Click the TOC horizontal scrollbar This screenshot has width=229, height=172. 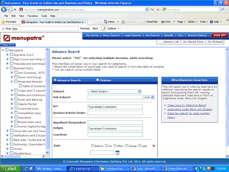[x=22, y=156]
